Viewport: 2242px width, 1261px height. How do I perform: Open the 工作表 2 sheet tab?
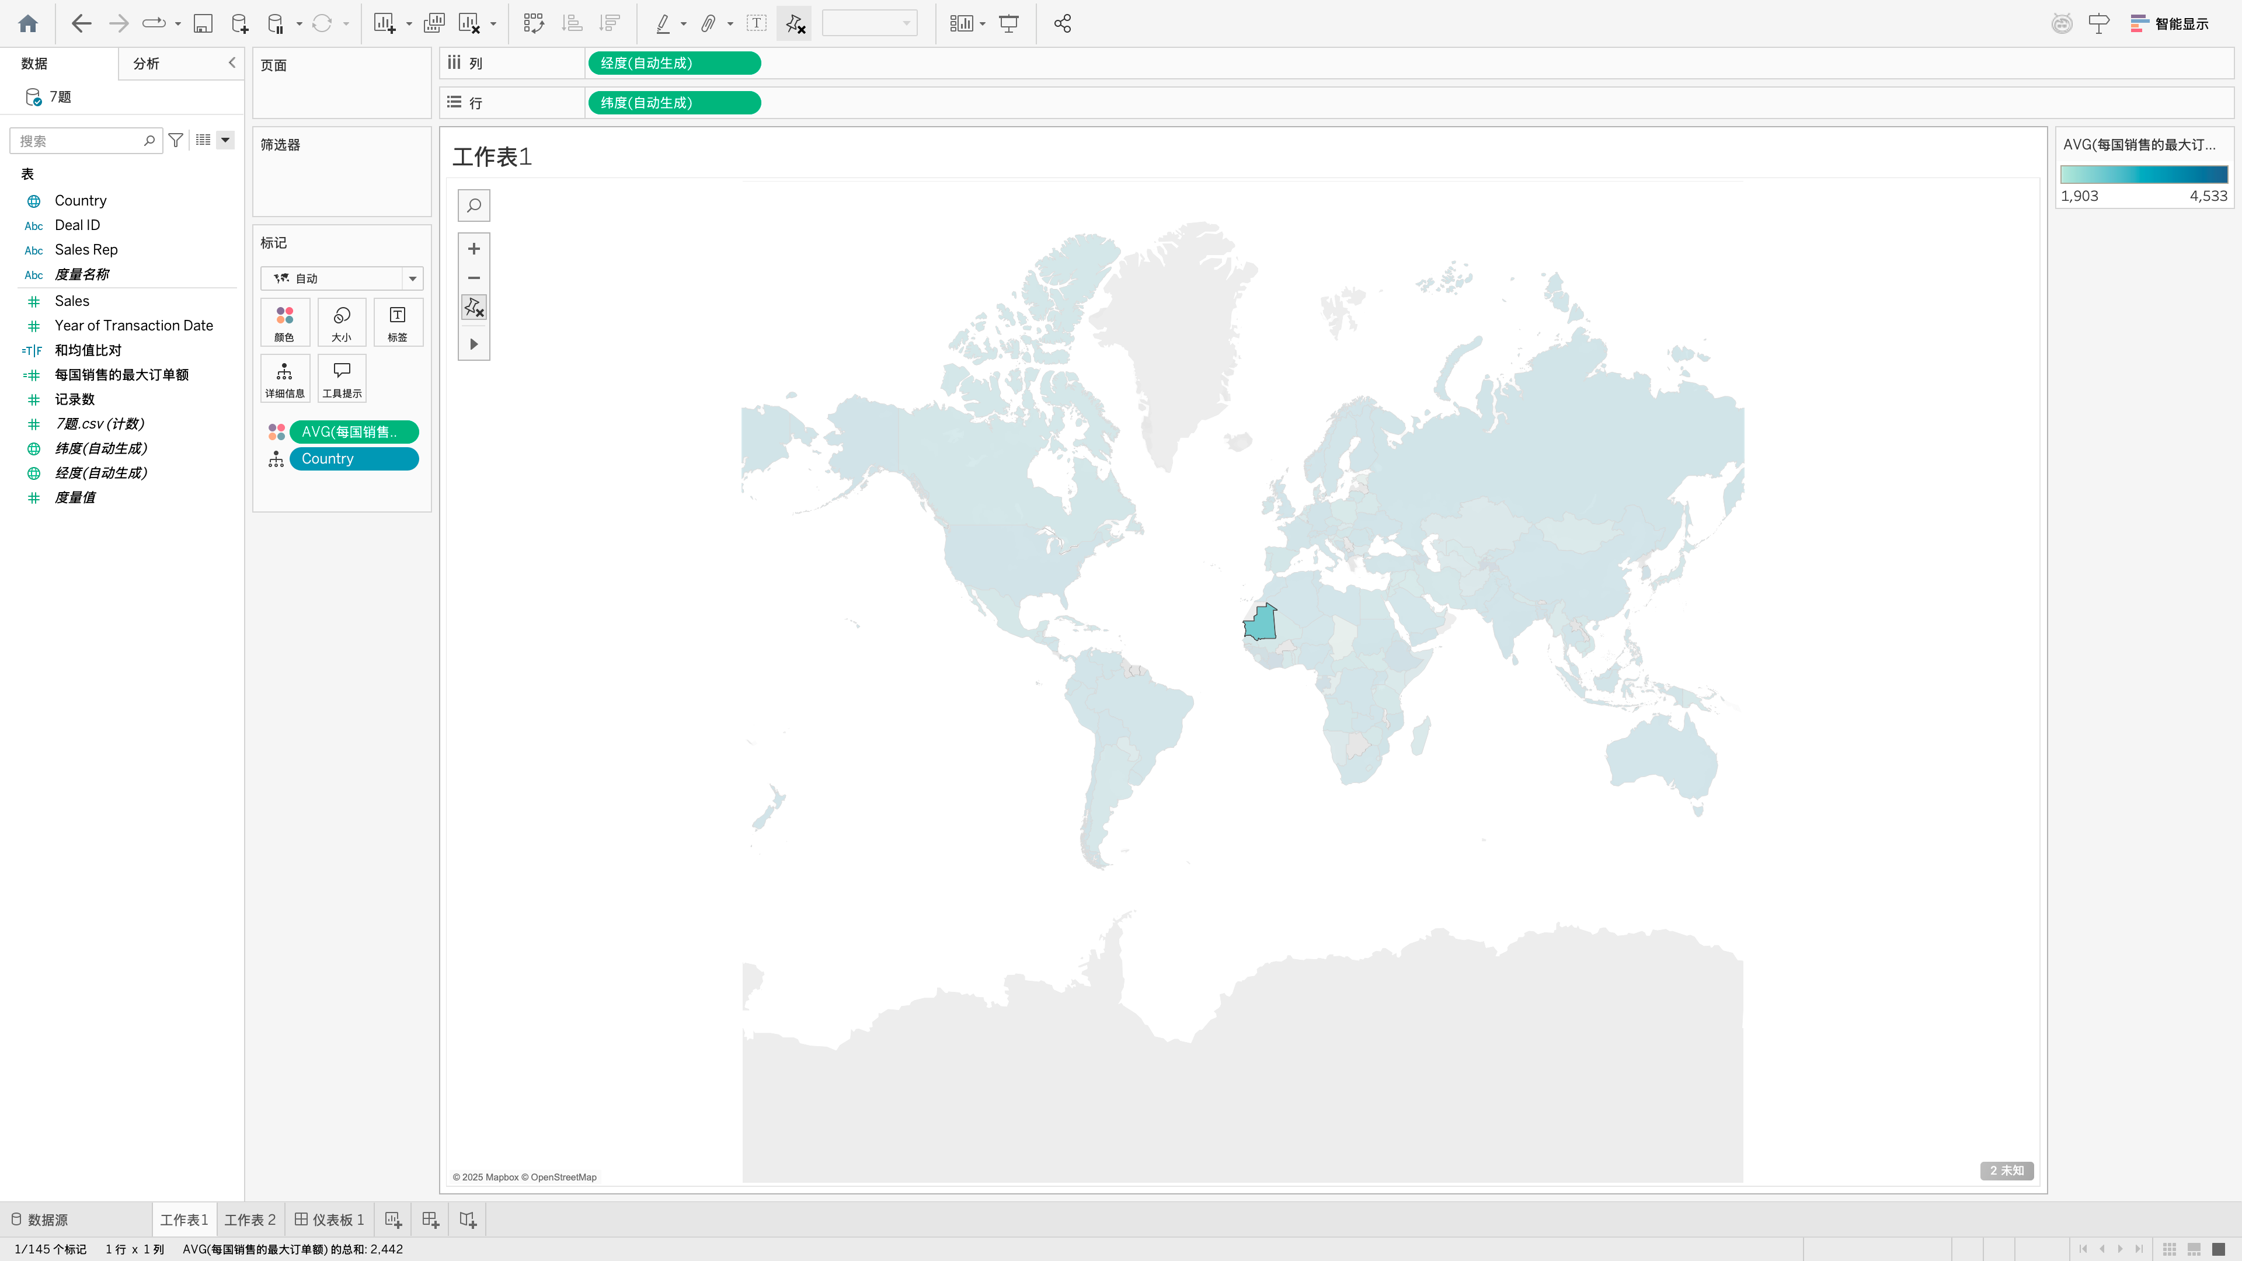tap(250, 1220)
